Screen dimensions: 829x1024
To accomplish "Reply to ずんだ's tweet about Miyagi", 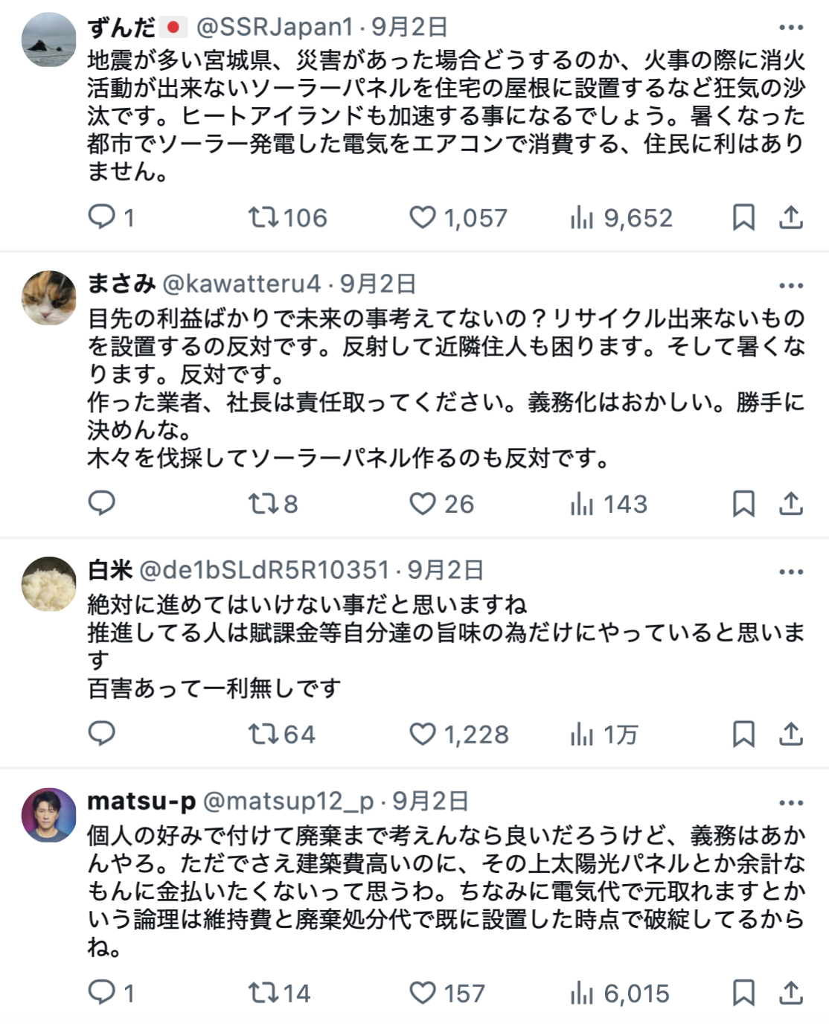I will pos(102,217).
